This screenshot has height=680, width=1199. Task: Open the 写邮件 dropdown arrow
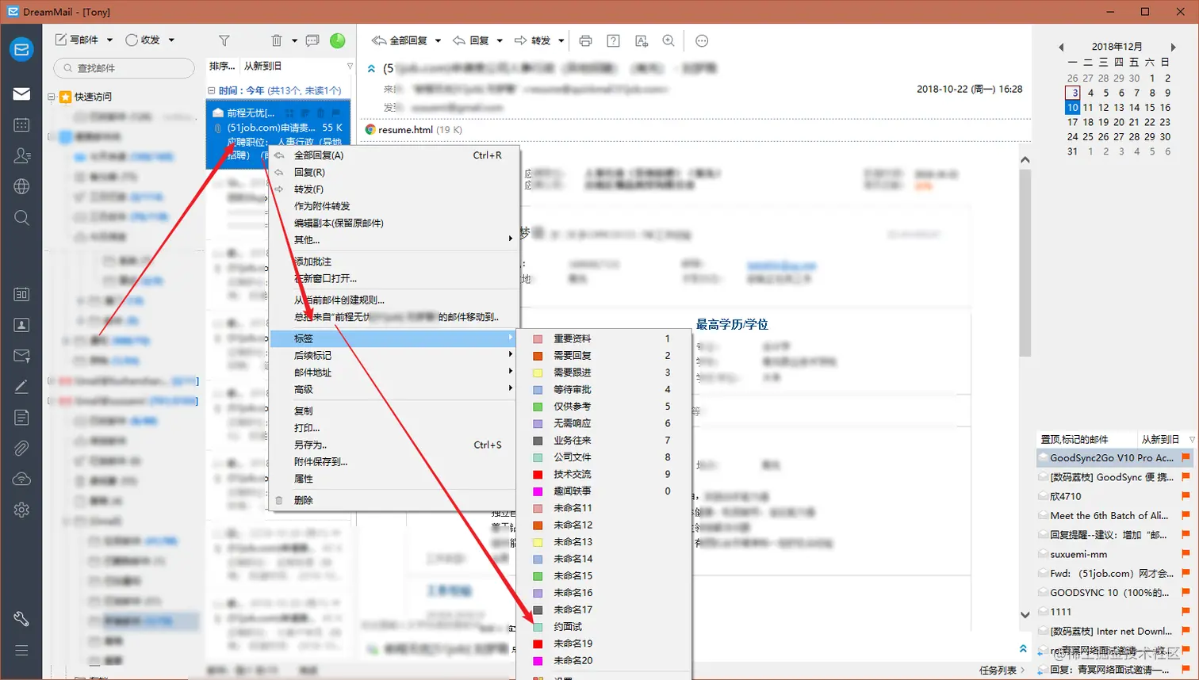109,40
